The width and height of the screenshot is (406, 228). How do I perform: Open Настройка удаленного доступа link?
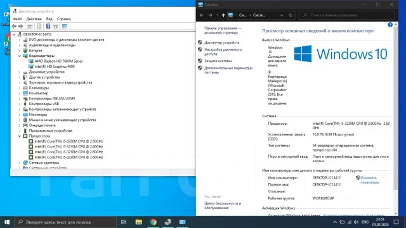(223, 52)
